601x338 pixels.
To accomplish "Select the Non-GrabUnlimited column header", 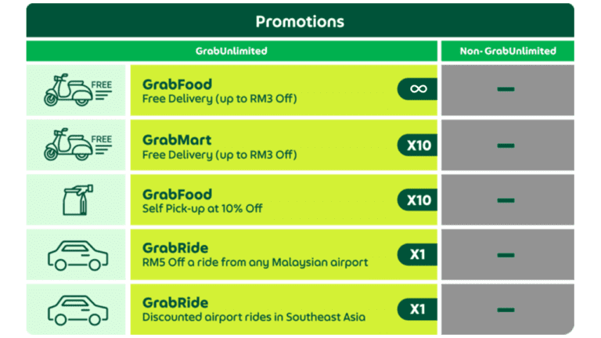I will [x=508, y=52].
